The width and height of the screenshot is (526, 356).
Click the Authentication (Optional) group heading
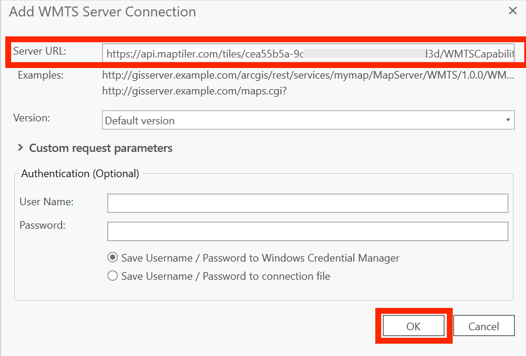[x=80, y=174]
